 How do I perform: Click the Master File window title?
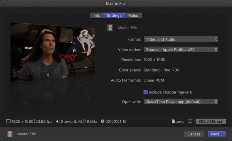tap(116, 4)
